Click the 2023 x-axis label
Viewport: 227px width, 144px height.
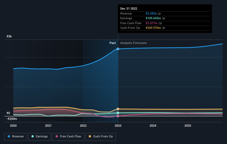point(118,126)
